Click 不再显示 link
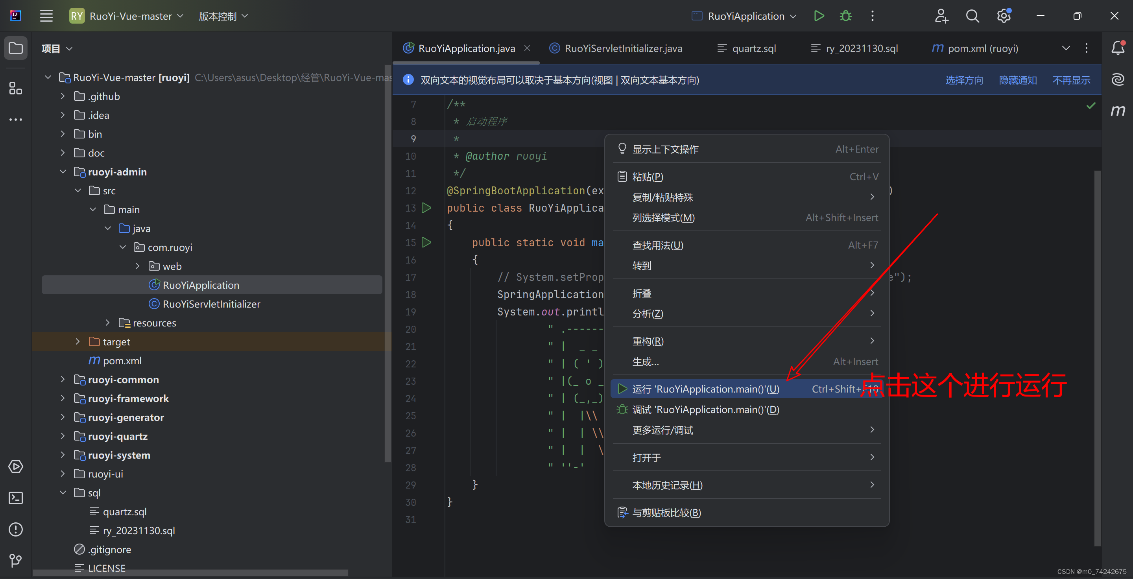 click(1071, 80)
